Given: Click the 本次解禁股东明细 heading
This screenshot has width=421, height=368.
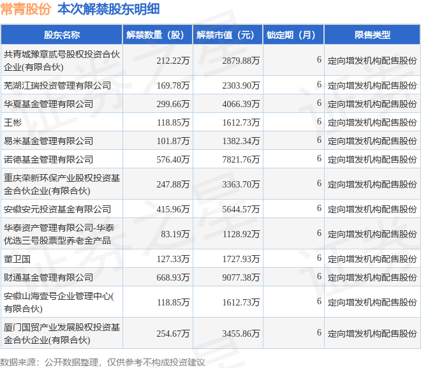Looking at the screenshot, I should point(108,9).
